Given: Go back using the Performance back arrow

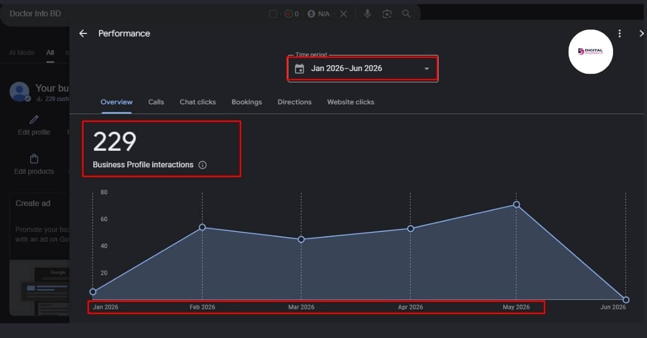Looking at the screenshot, I should [83, 33].
